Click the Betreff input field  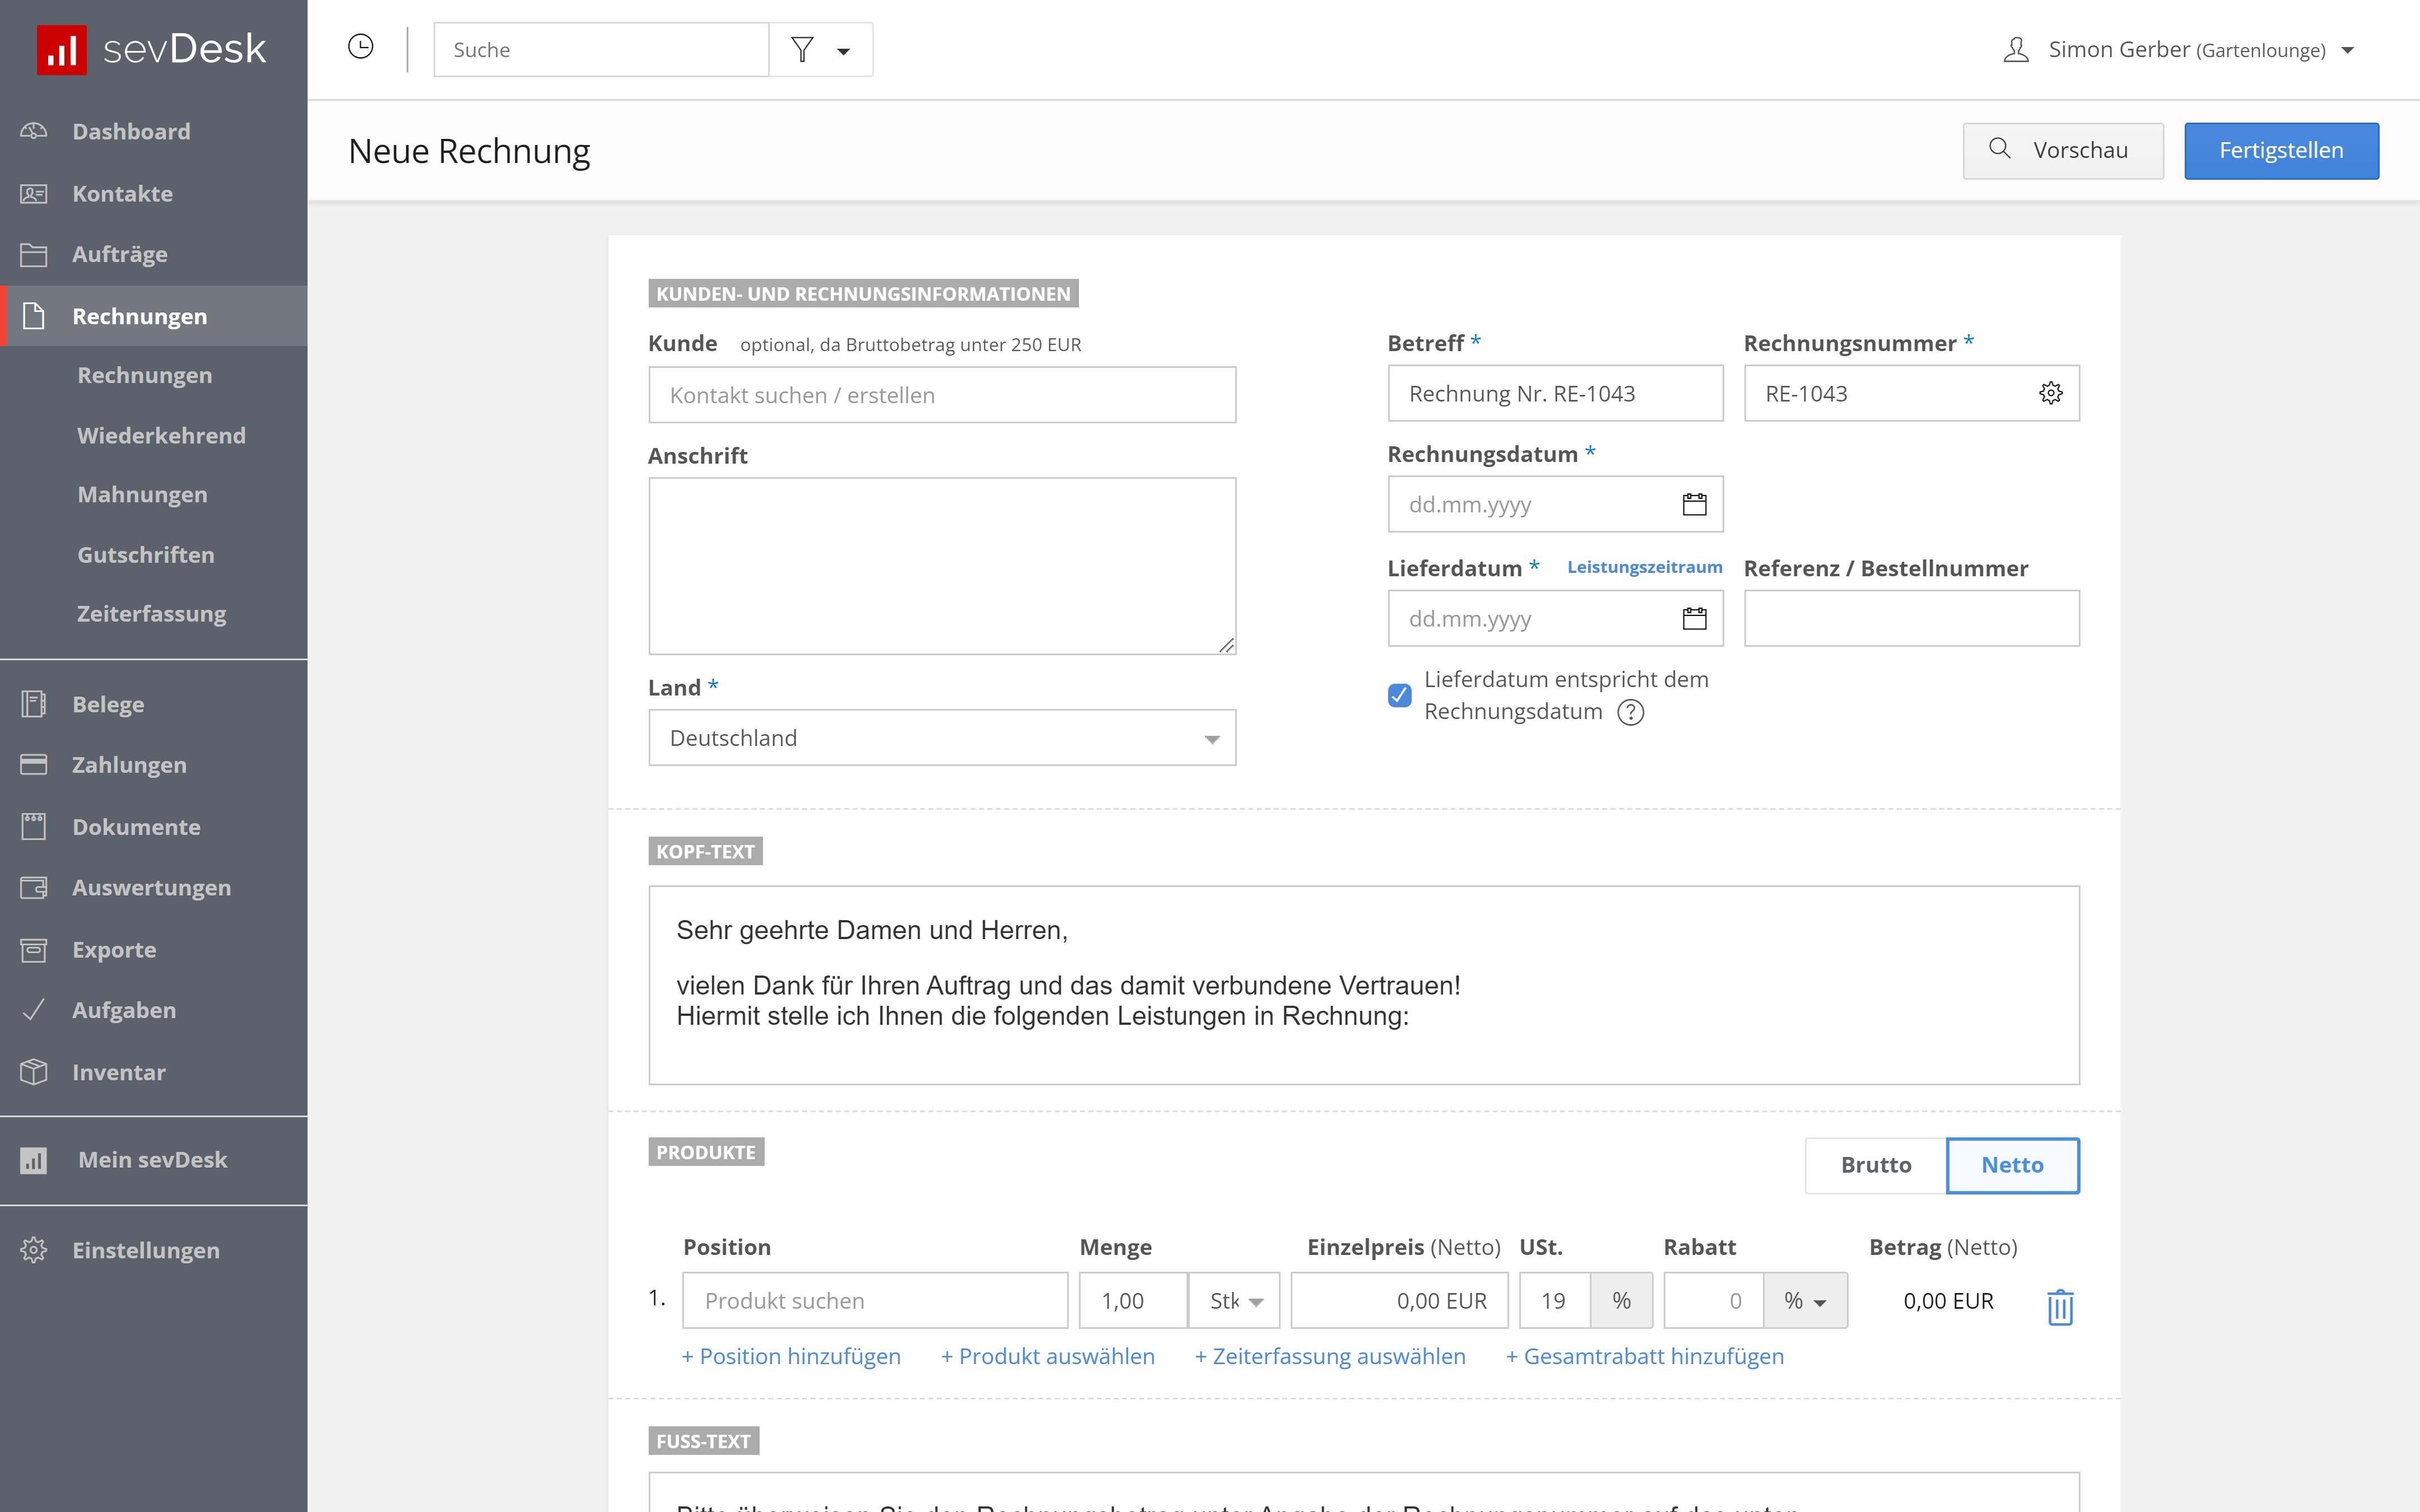click(1555, 393)
